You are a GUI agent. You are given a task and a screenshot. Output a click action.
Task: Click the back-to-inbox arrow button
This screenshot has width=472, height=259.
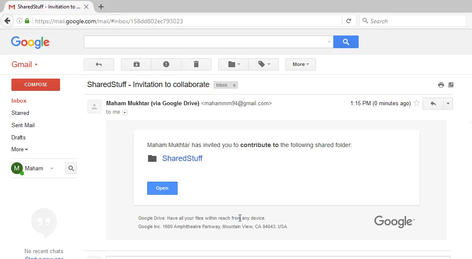coord(99,64)
